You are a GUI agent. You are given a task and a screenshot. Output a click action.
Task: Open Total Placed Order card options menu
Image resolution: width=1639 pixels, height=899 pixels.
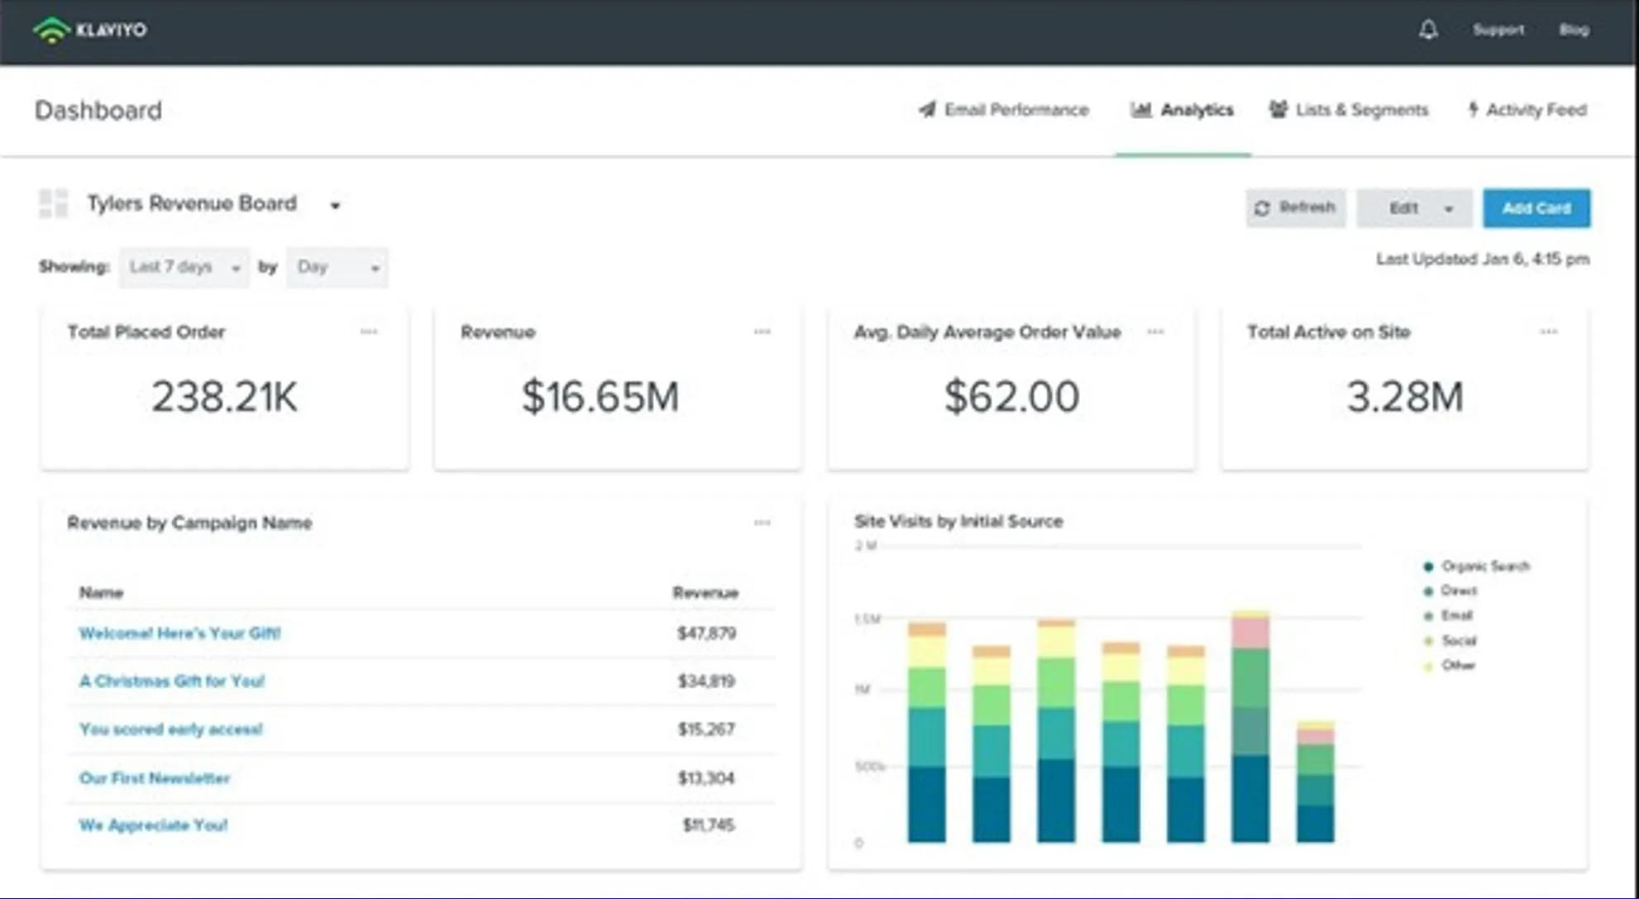tap(369, 332)
